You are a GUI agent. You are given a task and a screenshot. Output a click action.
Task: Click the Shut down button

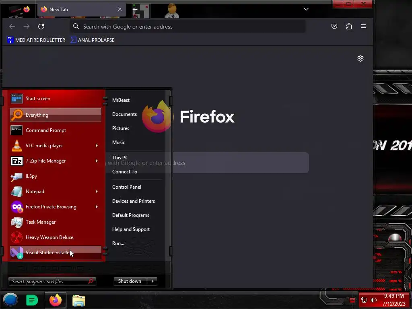point(131,281)
